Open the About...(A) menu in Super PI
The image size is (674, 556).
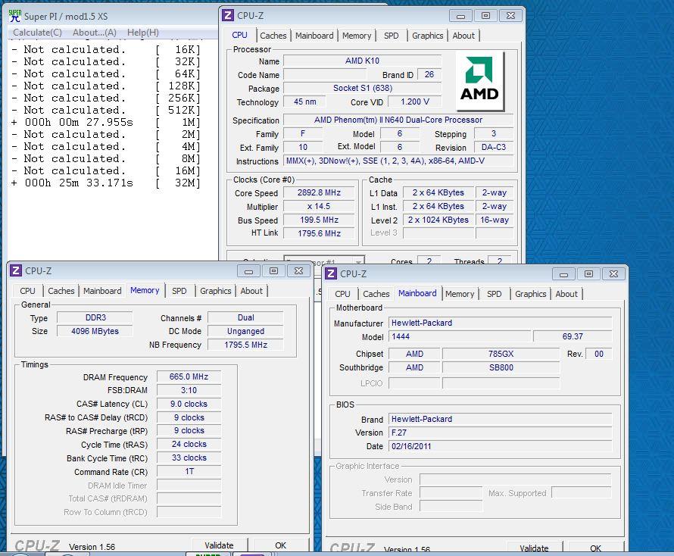pyautogui.click(x=95, y=33)
